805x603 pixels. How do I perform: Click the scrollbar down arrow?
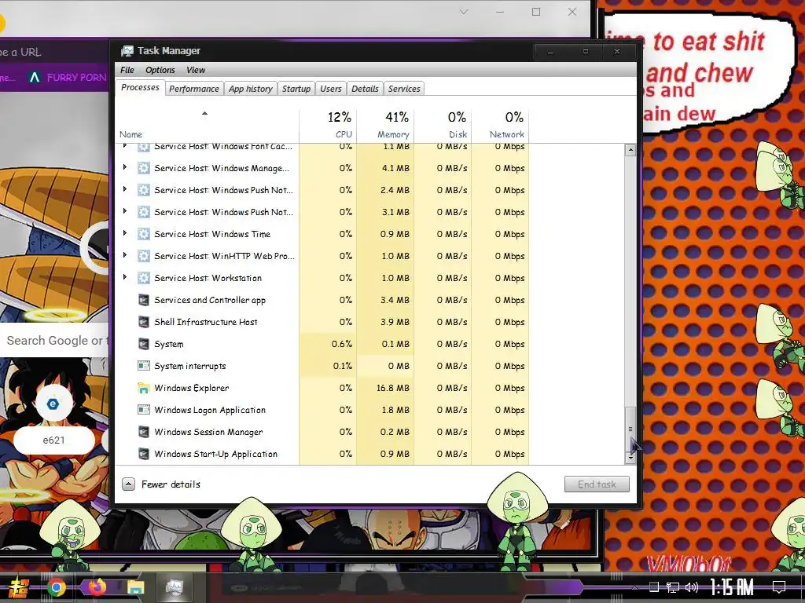click(630, 459)
